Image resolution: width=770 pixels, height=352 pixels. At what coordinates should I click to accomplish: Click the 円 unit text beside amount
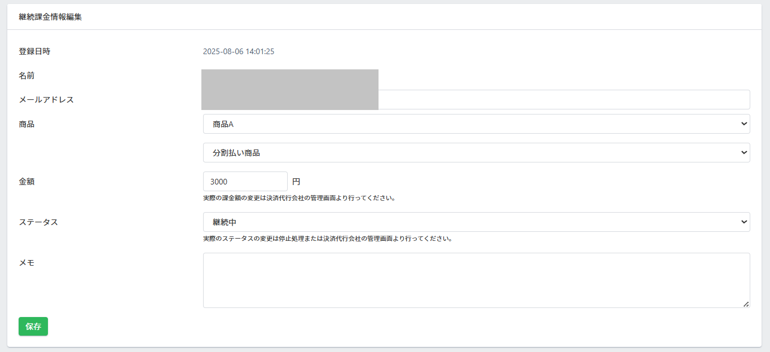click(296, 182)
